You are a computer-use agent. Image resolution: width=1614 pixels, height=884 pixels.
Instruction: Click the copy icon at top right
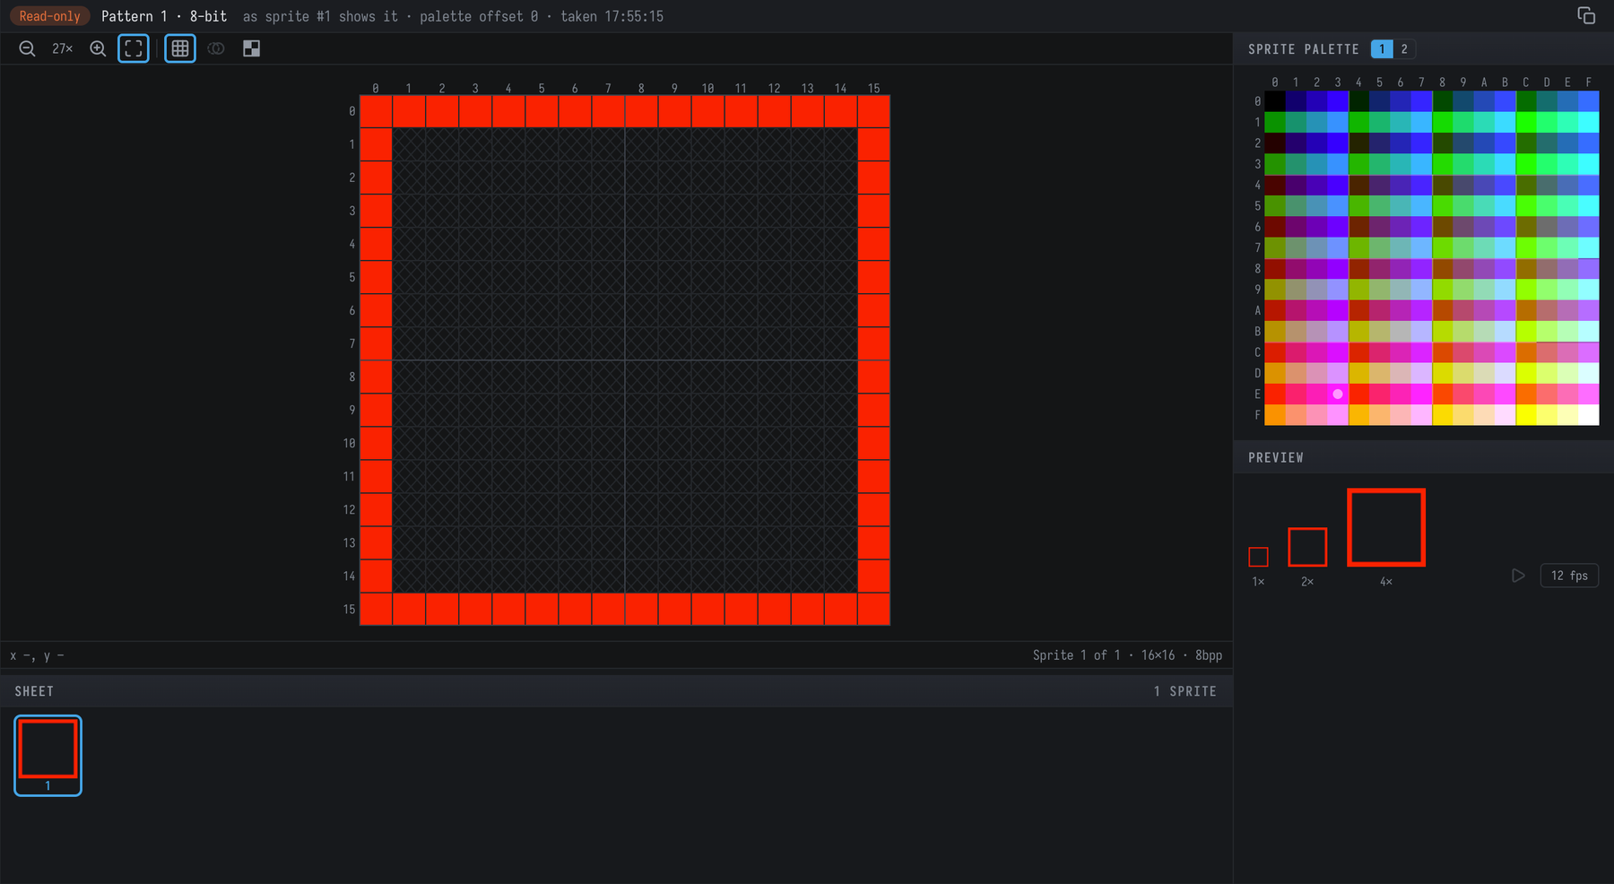click(1586, 15)
